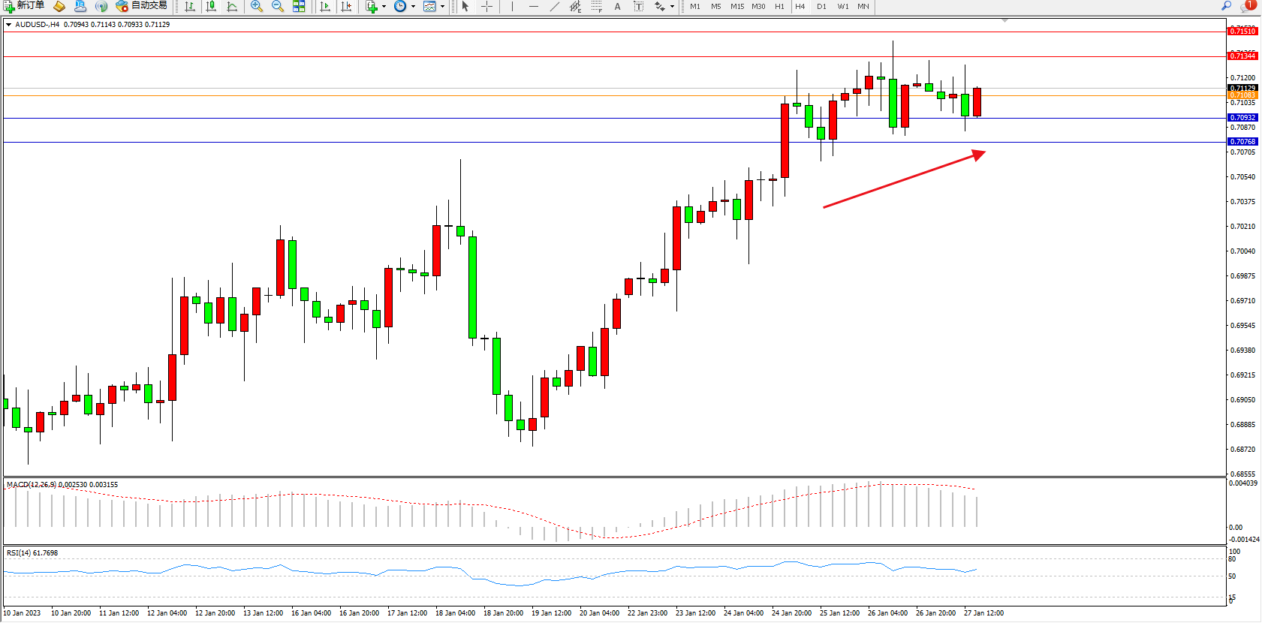Viewport: 1262px width, 623px height.
Task: Pick the Fibonacci retracement tool
Action: pyautogui.click(x=596, y=6)
